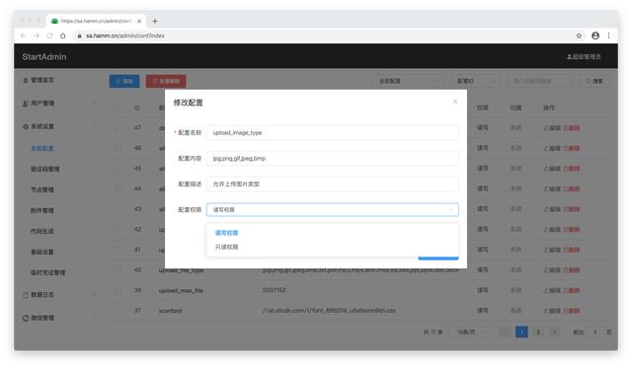Screen dimensions: 632x368
Task: Toggle the select-all checkbox in table header
Action: tap(118, 108)
